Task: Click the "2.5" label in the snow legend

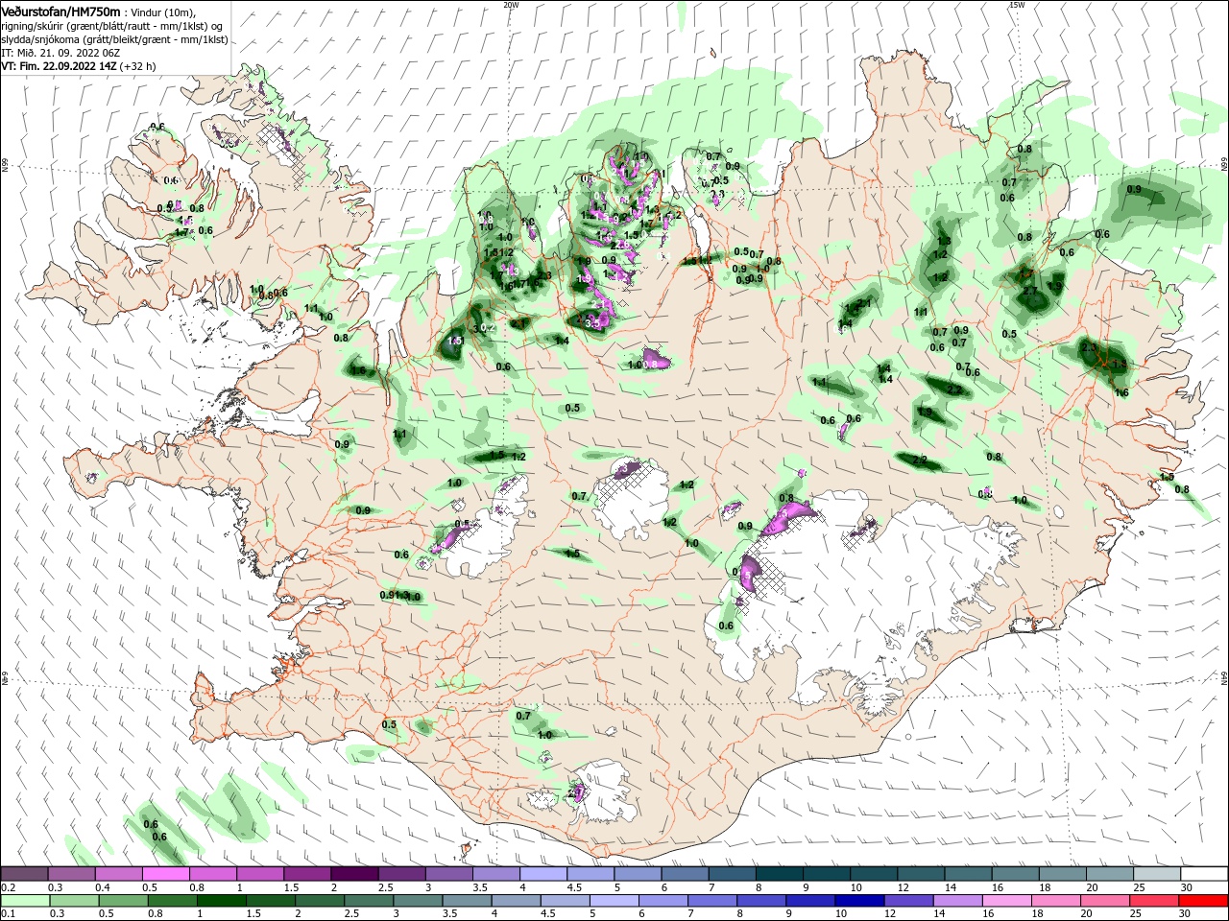Action: (386, 887)
